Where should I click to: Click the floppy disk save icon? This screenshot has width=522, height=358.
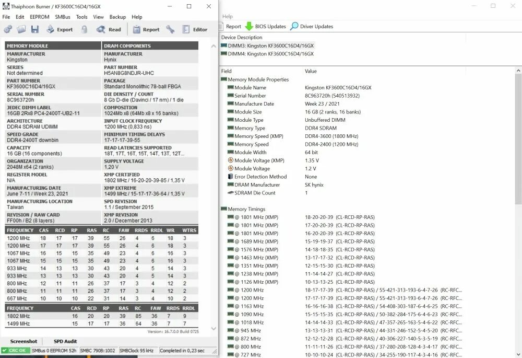tap(34, 29)
